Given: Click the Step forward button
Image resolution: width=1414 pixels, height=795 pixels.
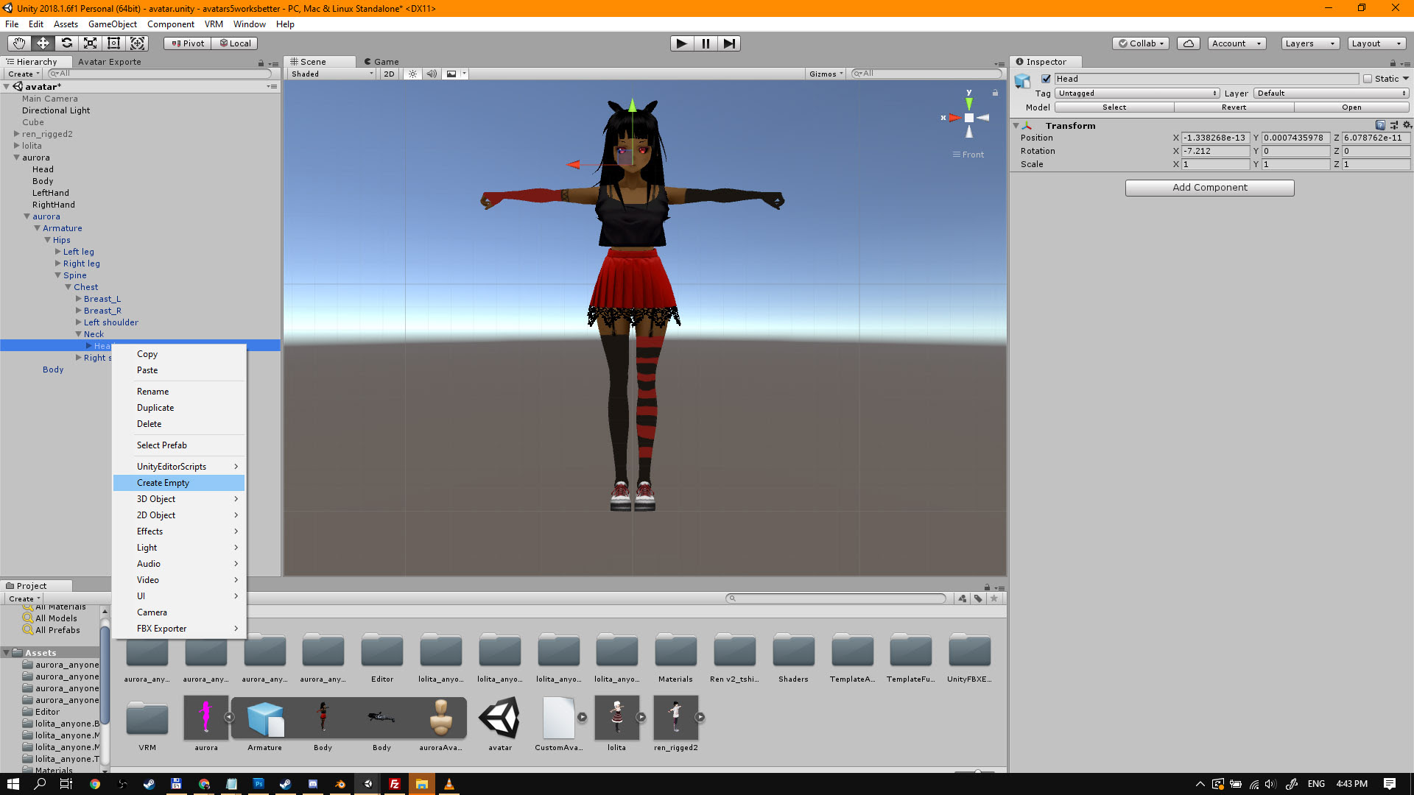Looking at the screenshot, I should [728, 43].
